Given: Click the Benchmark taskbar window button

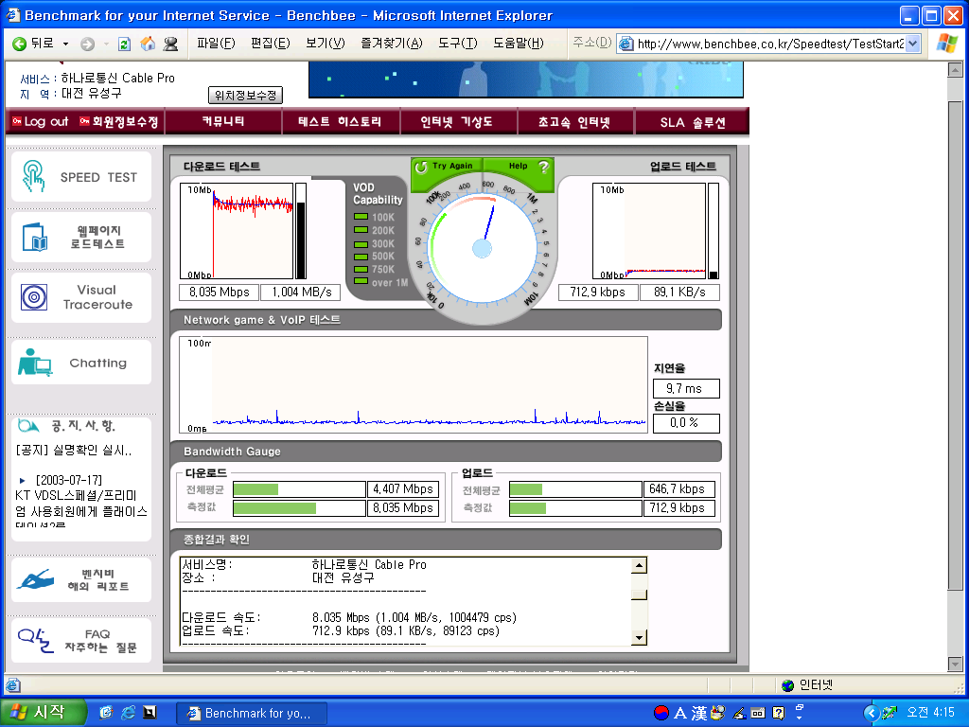Looking at the screenshot, I should coord(251,714).
